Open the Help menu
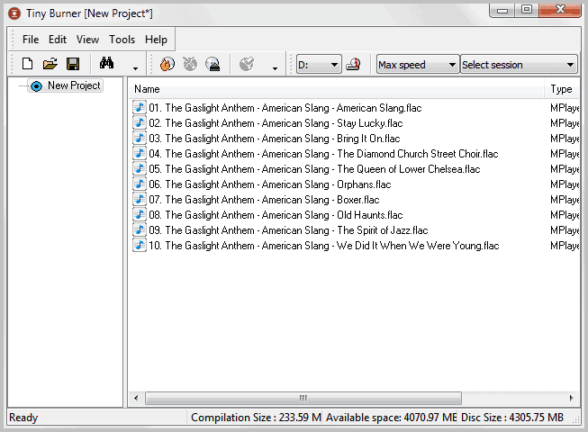The image size is (588, 432). click(x=156, y=40)
